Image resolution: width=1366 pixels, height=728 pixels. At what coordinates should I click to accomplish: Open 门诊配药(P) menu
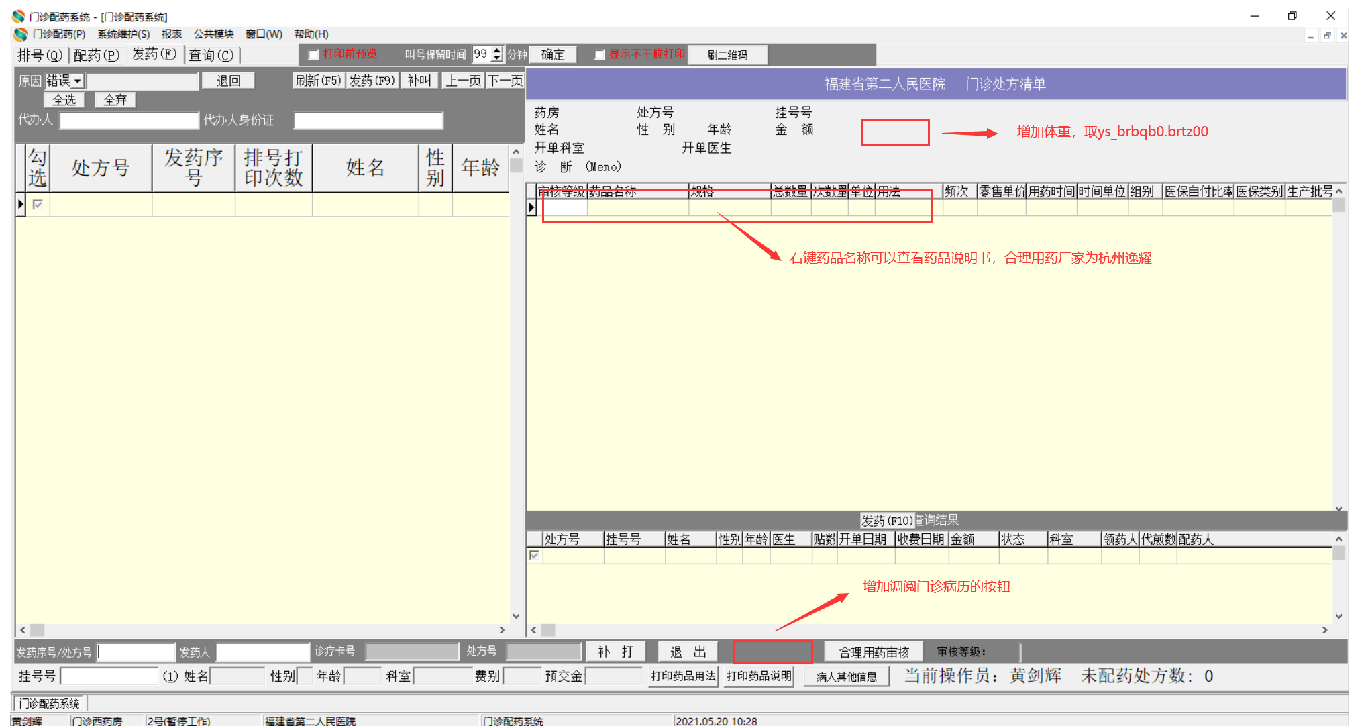click(59, 34)
